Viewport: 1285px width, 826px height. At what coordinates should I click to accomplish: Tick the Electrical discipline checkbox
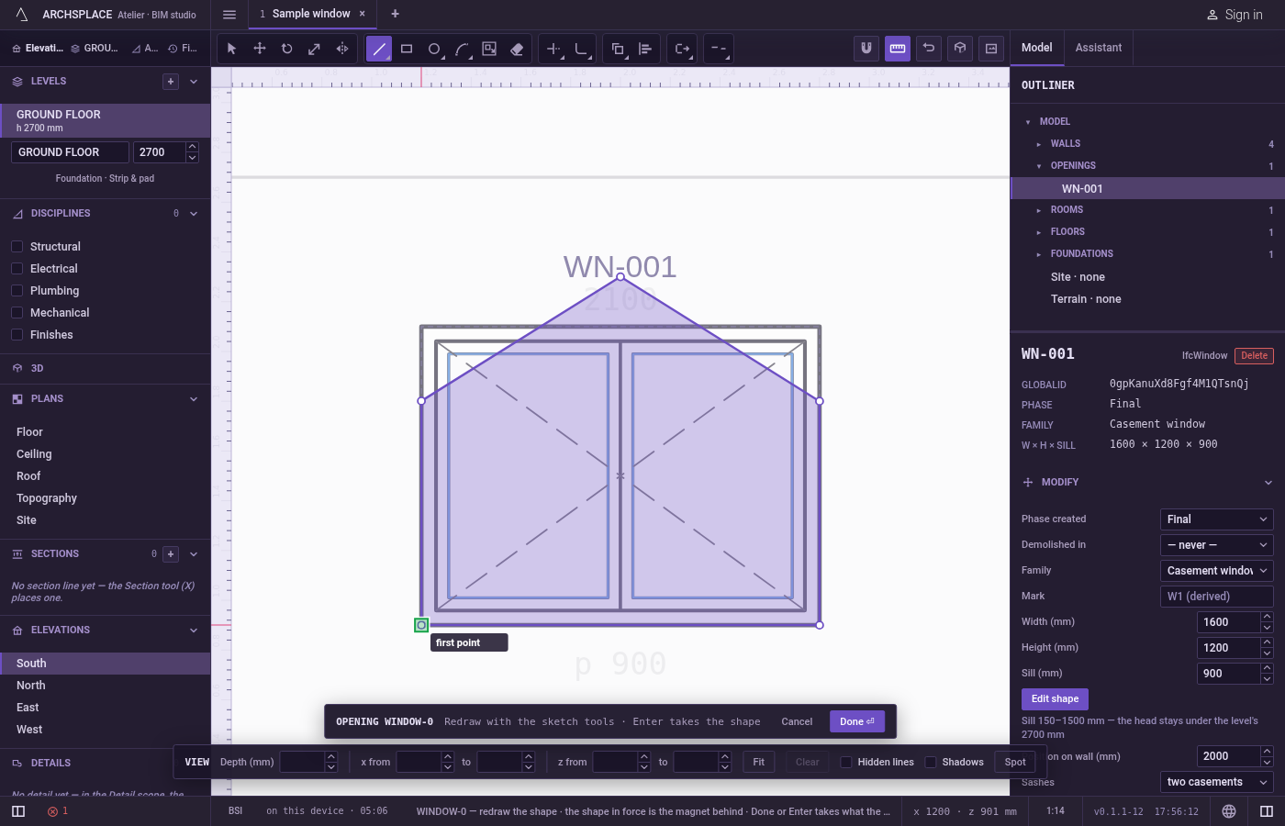pyautogui.click(x=17, y=269)
